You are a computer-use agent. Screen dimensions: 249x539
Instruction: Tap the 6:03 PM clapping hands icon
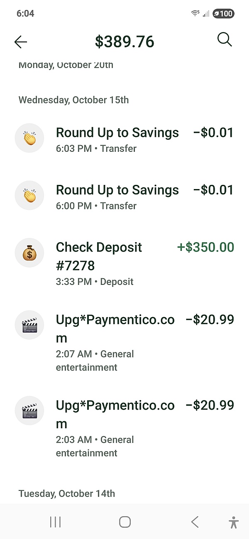tap(29, 138)
